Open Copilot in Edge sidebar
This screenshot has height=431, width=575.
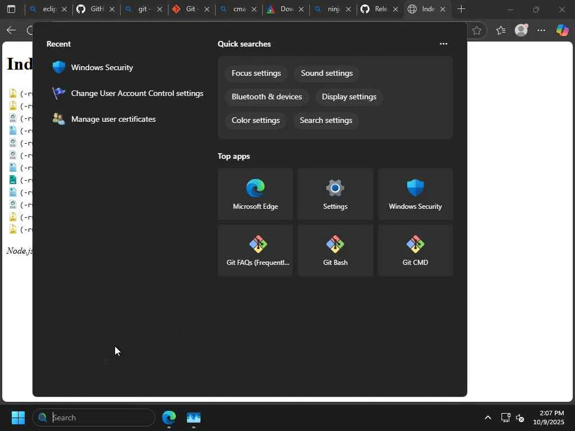click(562, 30)
